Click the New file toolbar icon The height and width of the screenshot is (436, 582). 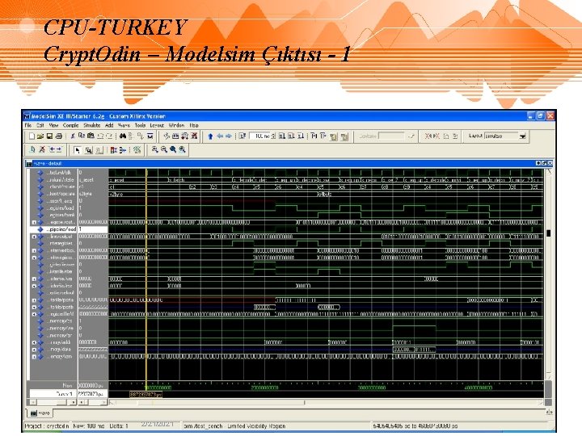click(32, 136)
